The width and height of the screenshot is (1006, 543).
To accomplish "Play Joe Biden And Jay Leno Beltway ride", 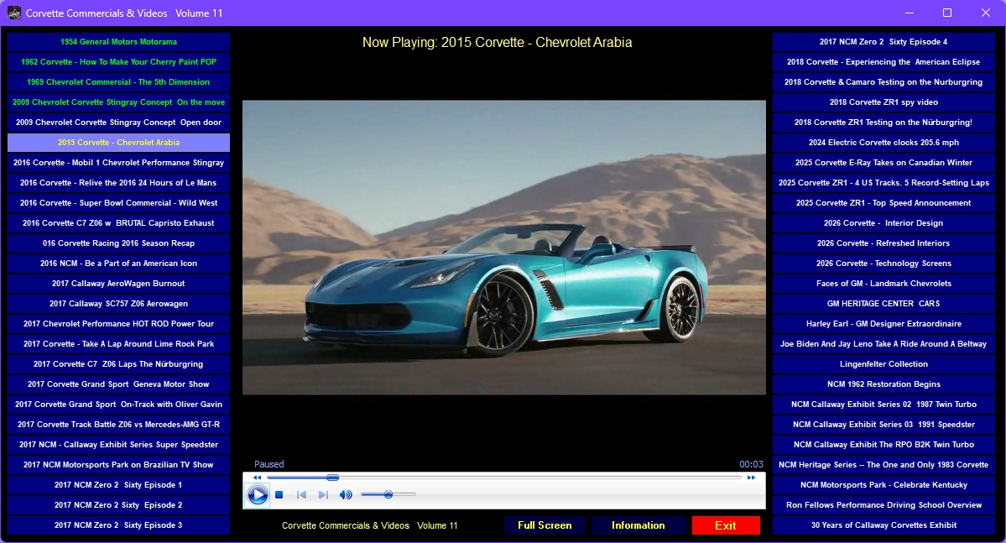I will coord(884,344).
